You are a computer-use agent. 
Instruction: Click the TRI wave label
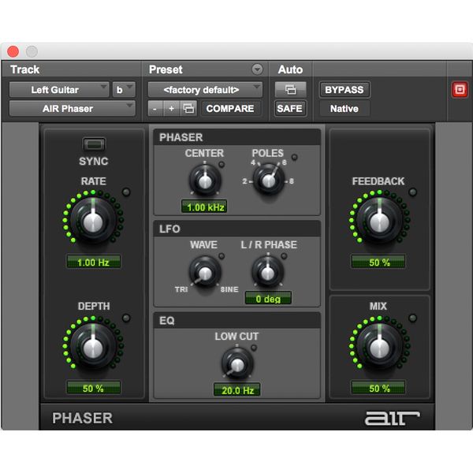pos(181,289)
